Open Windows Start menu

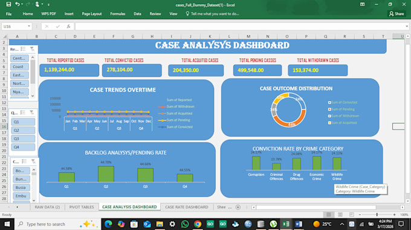tap(7, 224)
